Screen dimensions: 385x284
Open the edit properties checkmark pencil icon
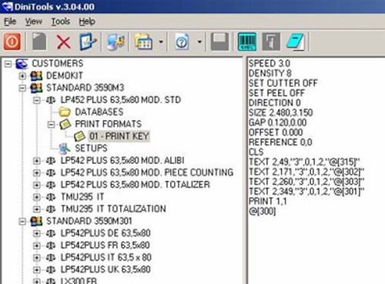point(88,42)
